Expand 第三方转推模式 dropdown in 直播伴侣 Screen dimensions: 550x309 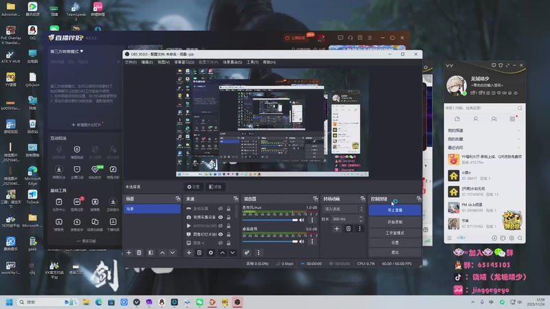coord(67,51)
